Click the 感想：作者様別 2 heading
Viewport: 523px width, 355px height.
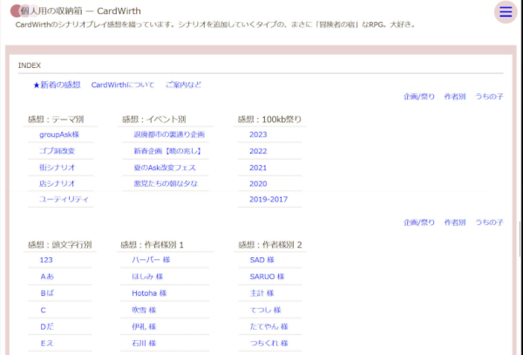[270, 245]
